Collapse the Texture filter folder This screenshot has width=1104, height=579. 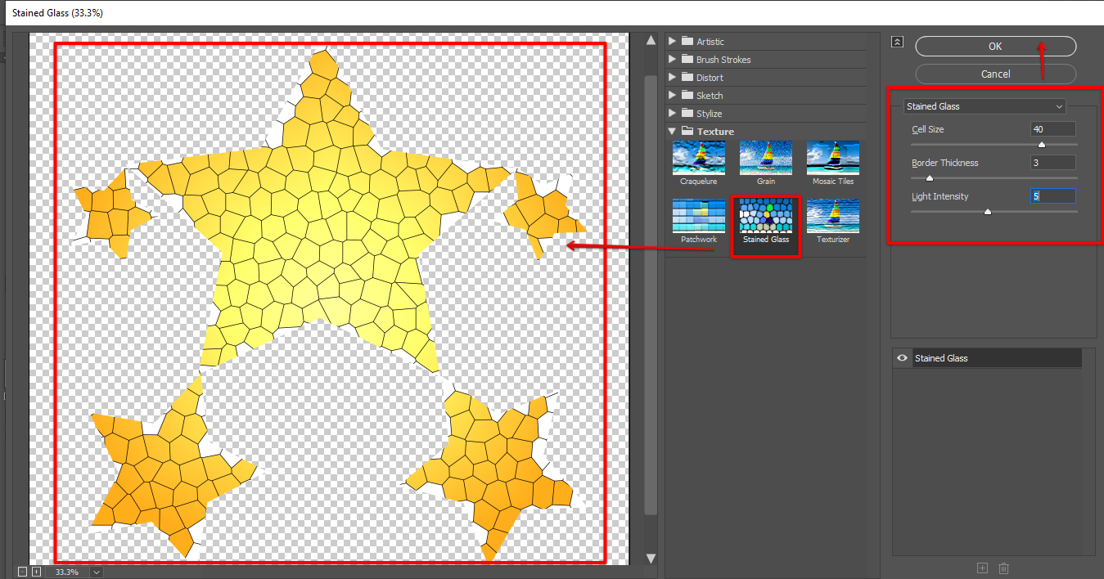pos(673,132)
